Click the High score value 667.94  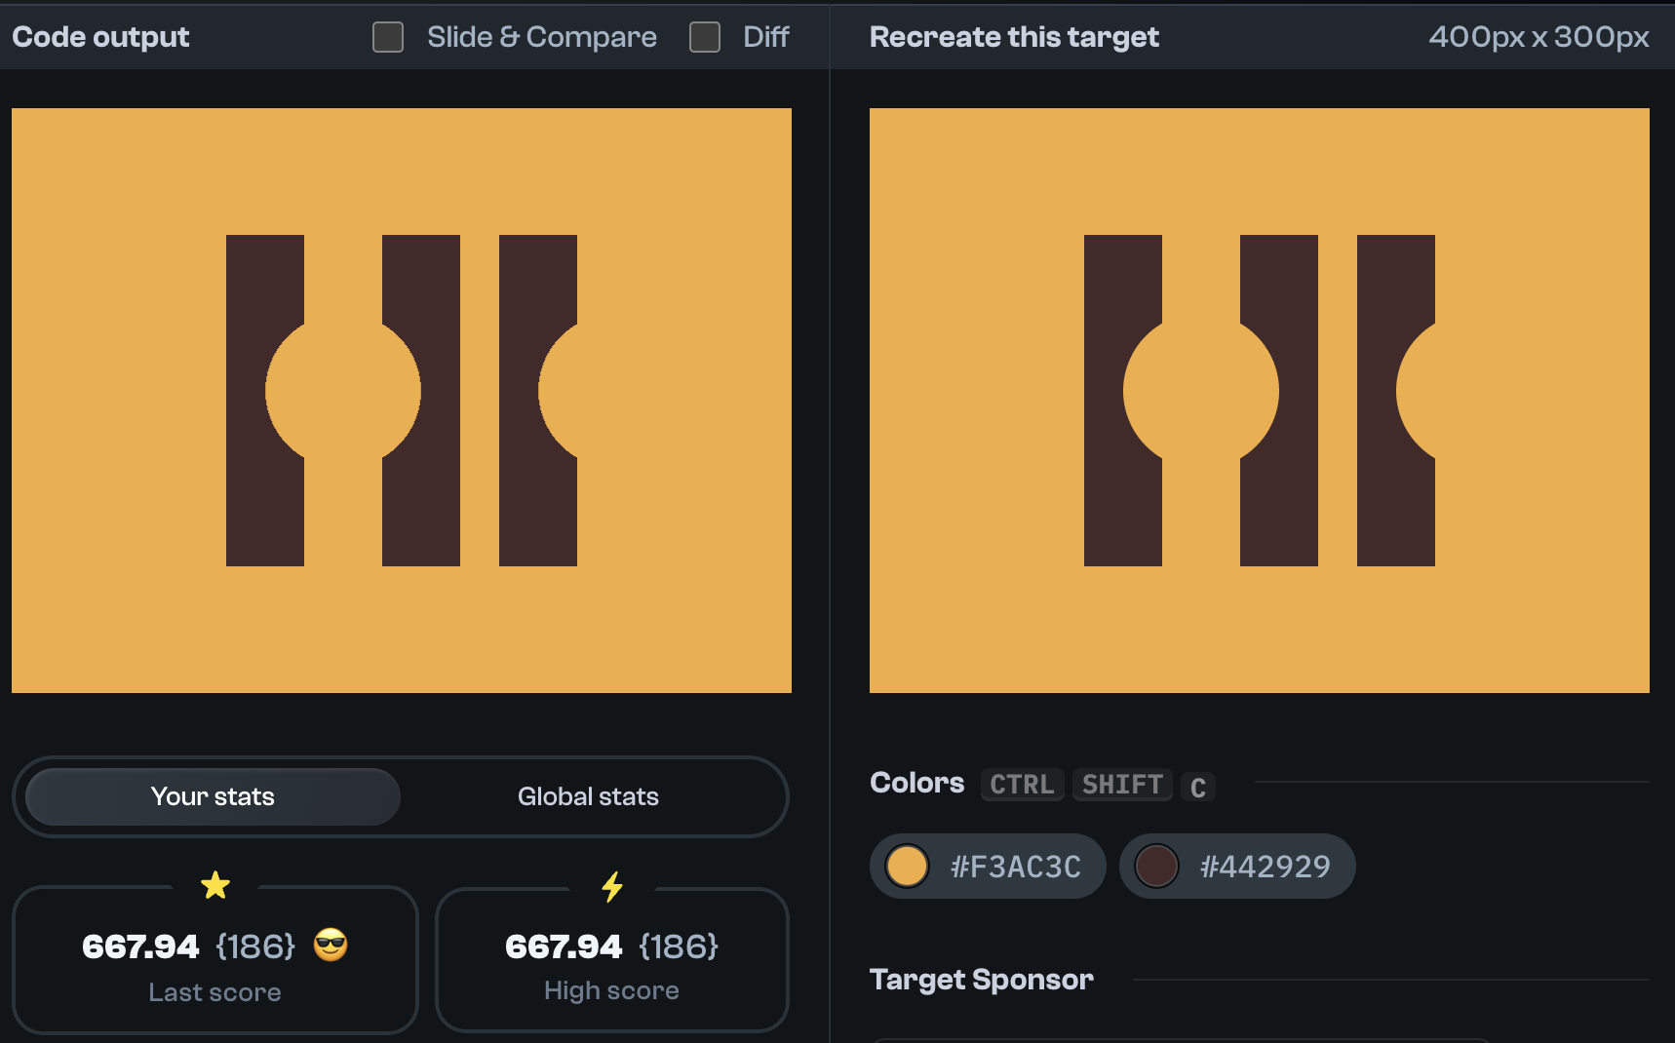pos(564,946)
